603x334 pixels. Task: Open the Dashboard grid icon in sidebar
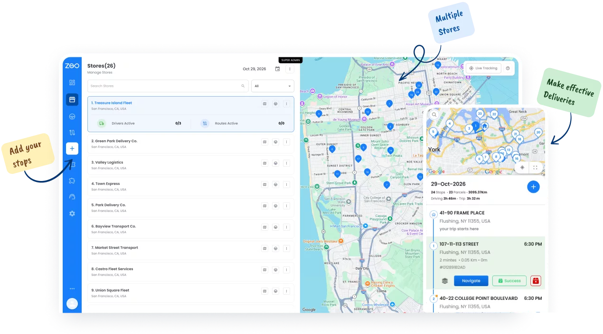tap(72, 82)
